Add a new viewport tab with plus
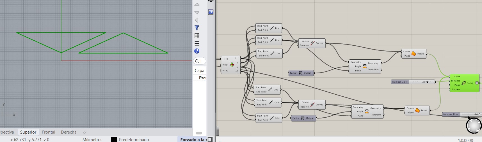The width and height of the screenshot is (482, 142). tap(84, 132)
